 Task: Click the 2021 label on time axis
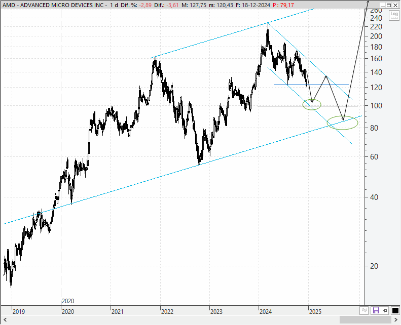118,312
